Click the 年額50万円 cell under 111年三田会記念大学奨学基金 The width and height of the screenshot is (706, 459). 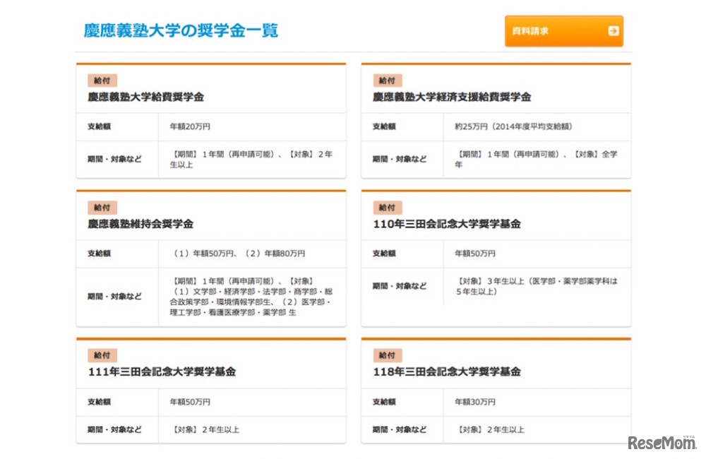click(x=191, y=402)
